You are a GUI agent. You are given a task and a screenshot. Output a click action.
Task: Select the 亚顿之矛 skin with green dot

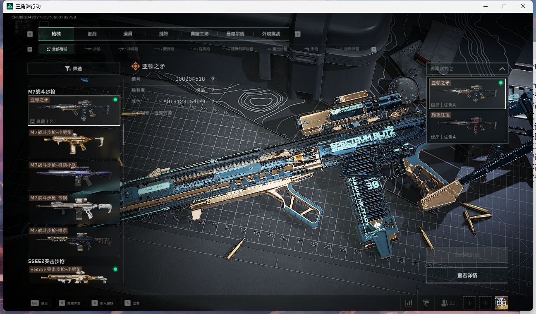[x=467, y=94]
